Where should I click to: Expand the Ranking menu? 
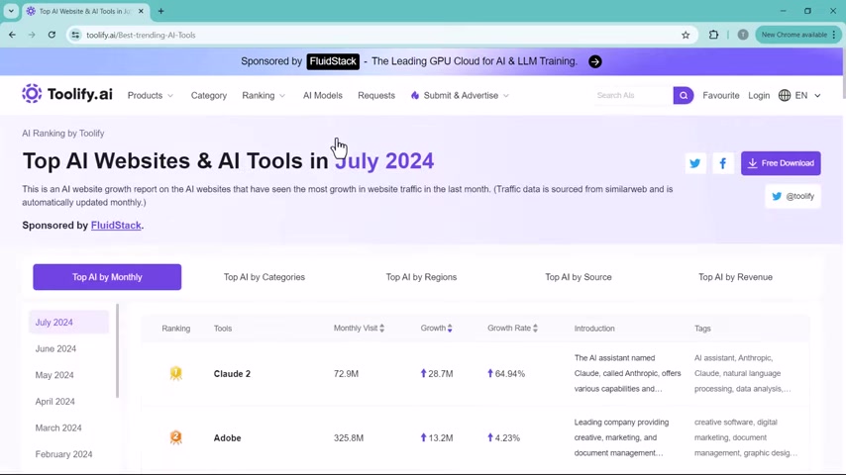pos(264,95)
